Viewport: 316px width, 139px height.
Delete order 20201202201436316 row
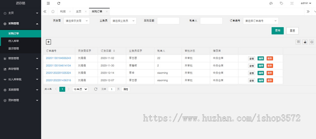coord(270,81)
